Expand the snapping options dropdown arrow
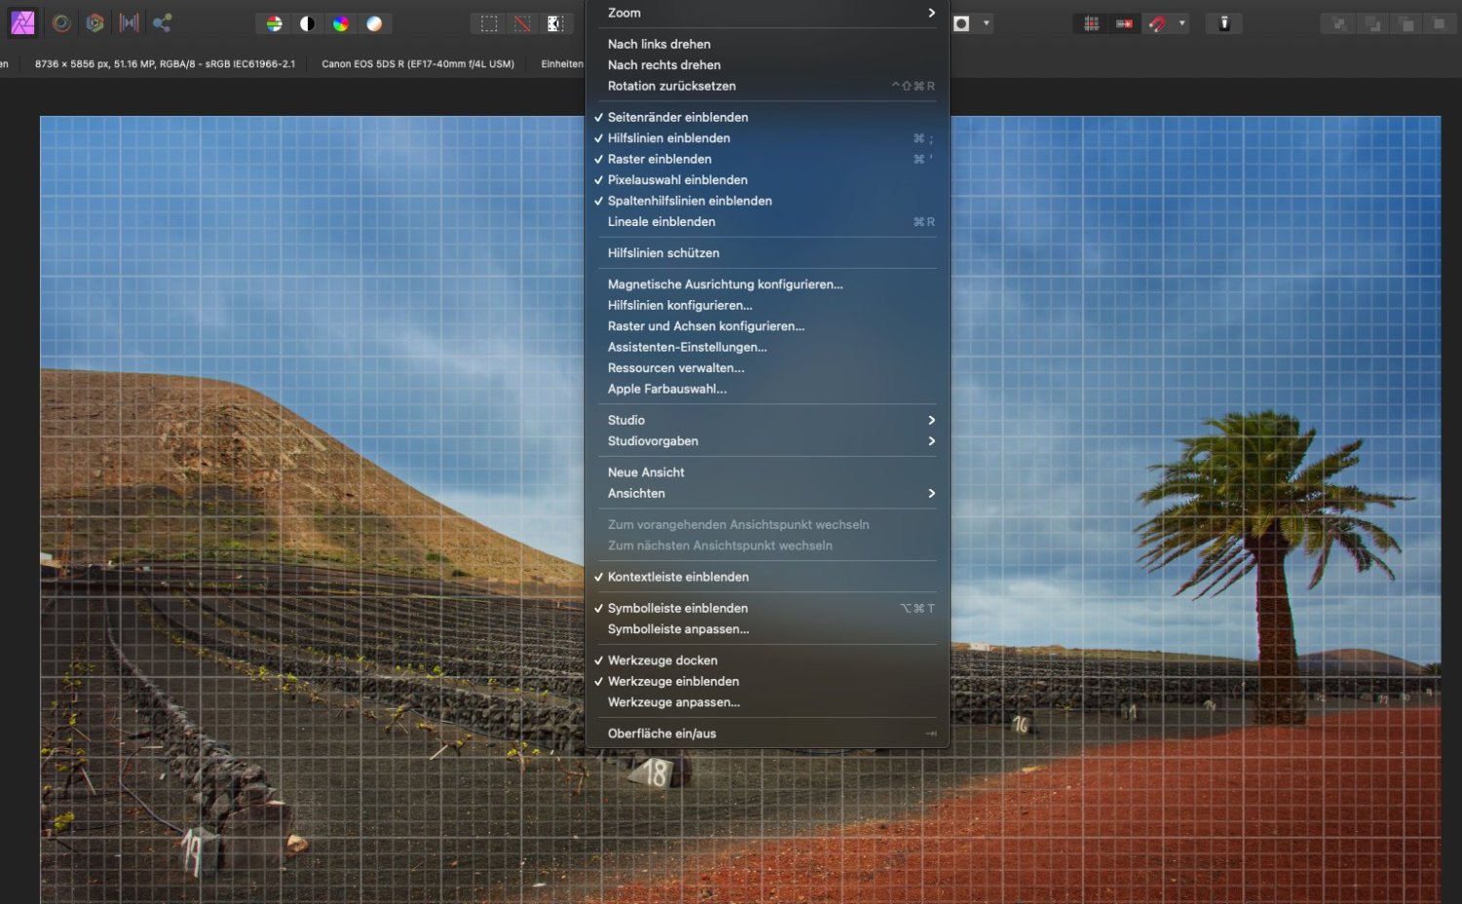The image size is (1462, 904). (x=1181, y=22)
